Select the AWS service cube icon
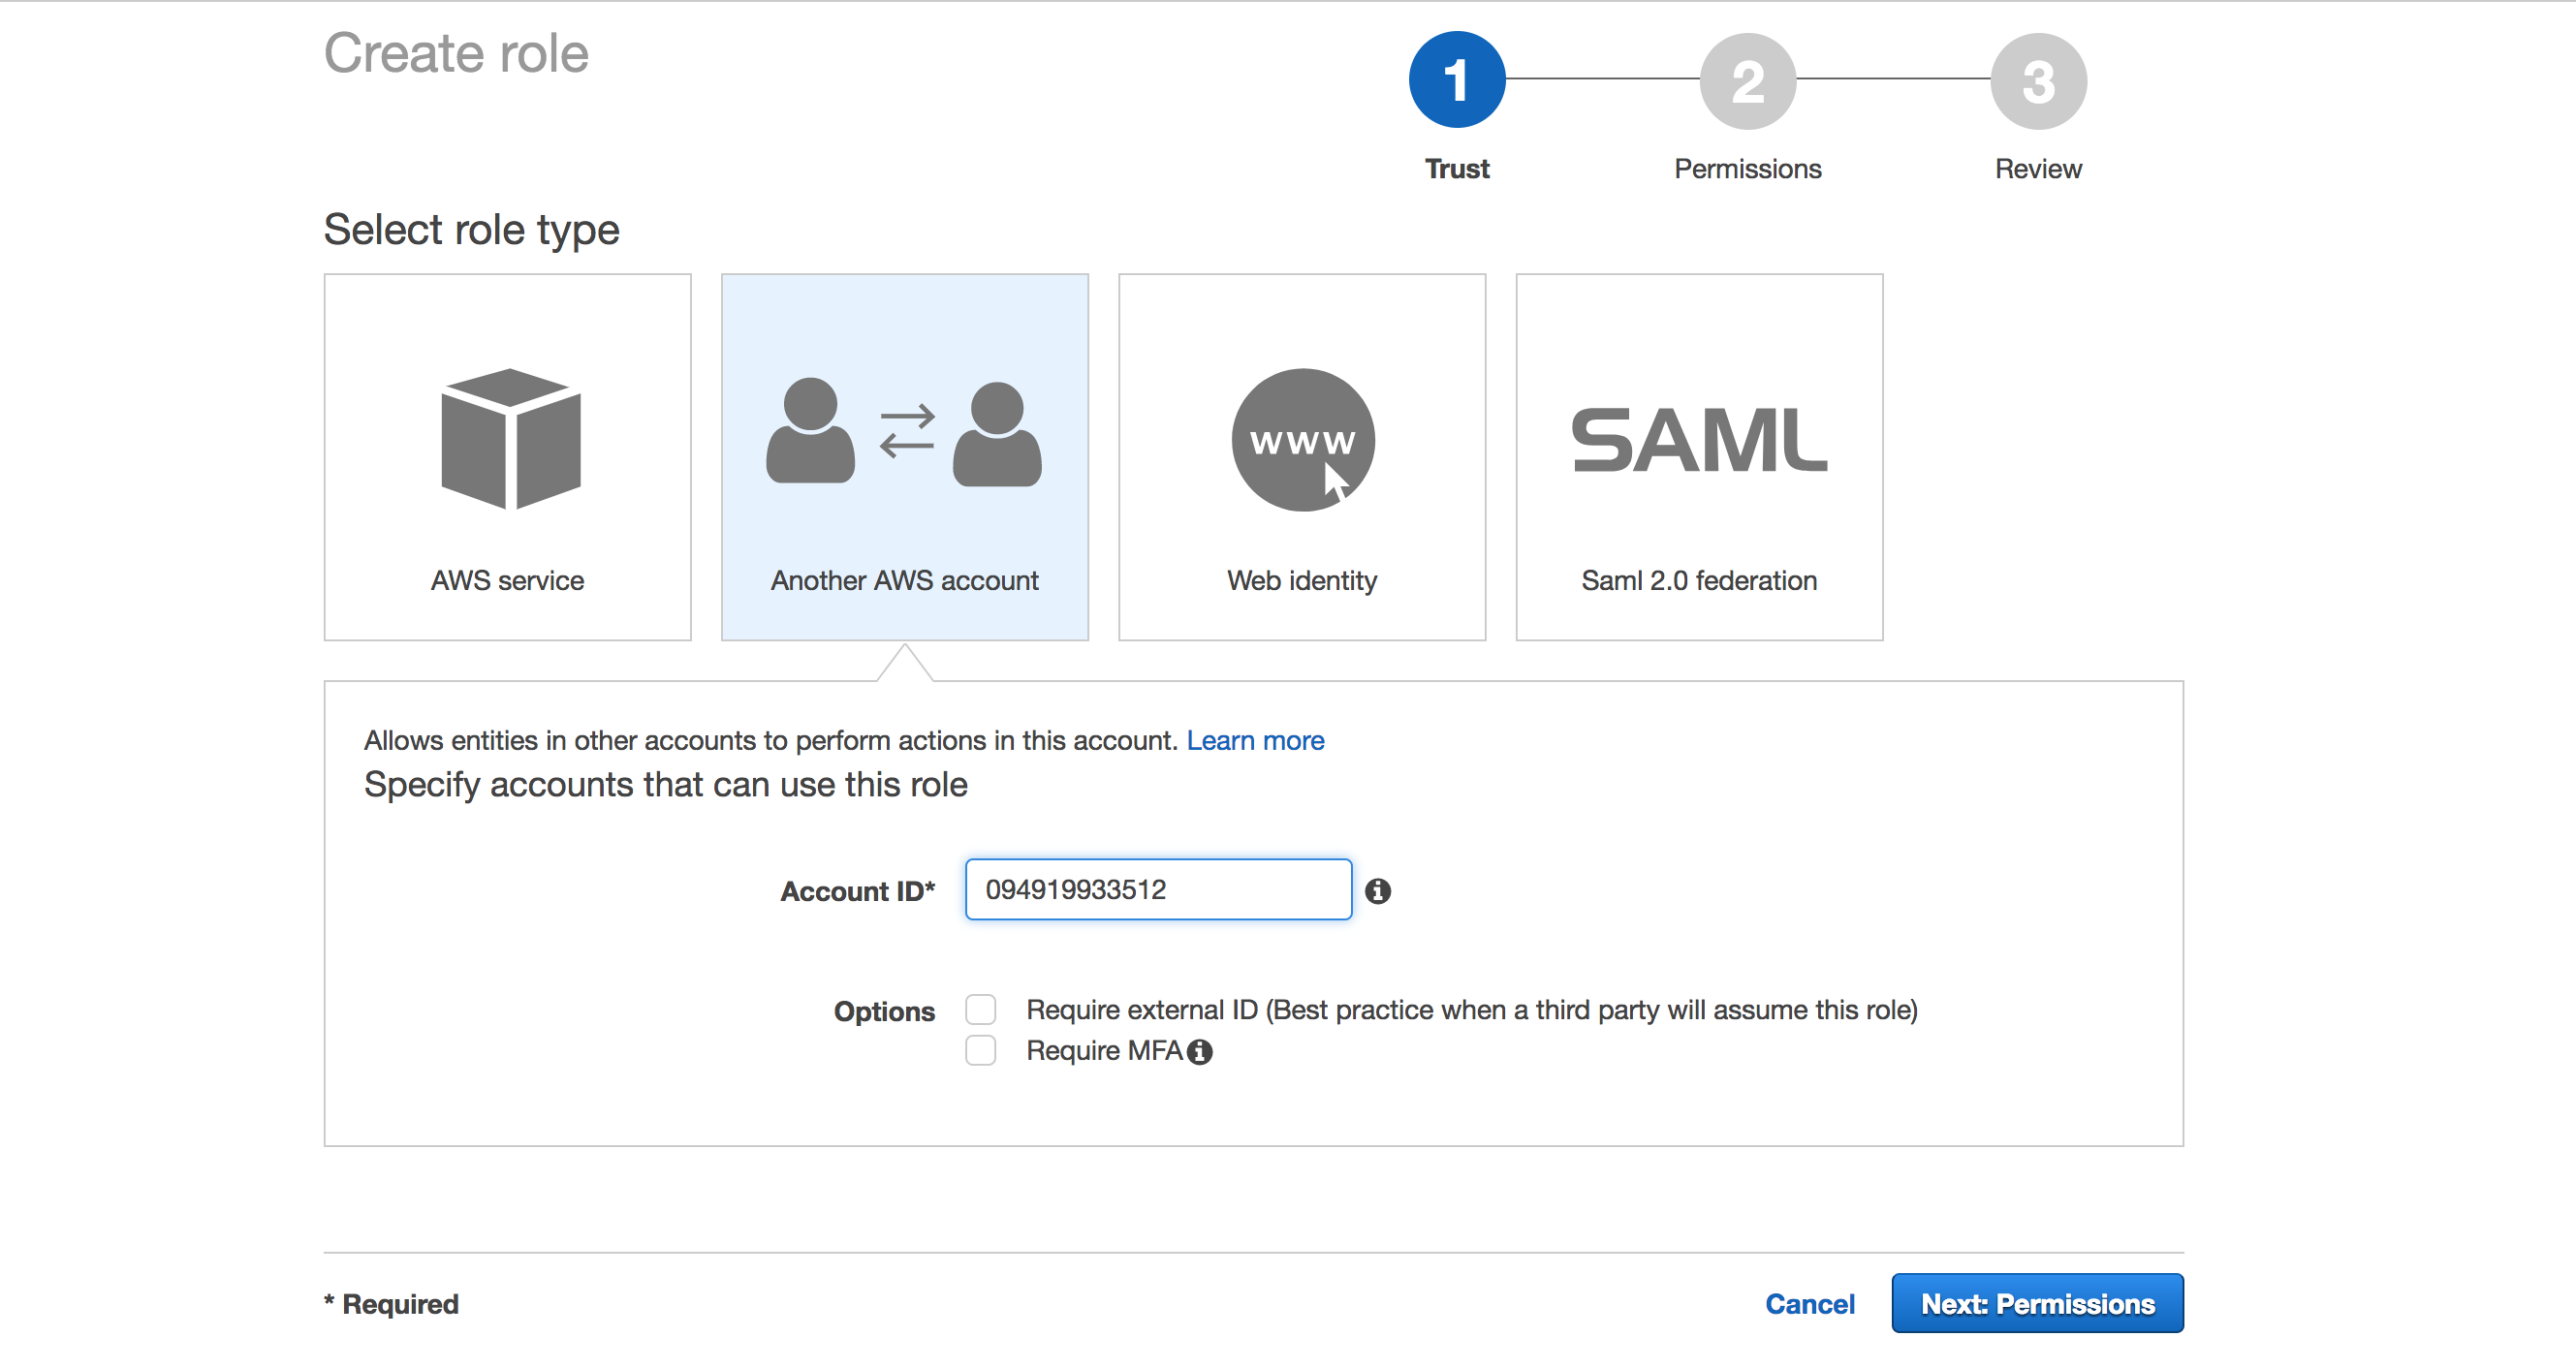Image resolution: width=2576 pixels, height=1368 pixels. coord(510,439)
